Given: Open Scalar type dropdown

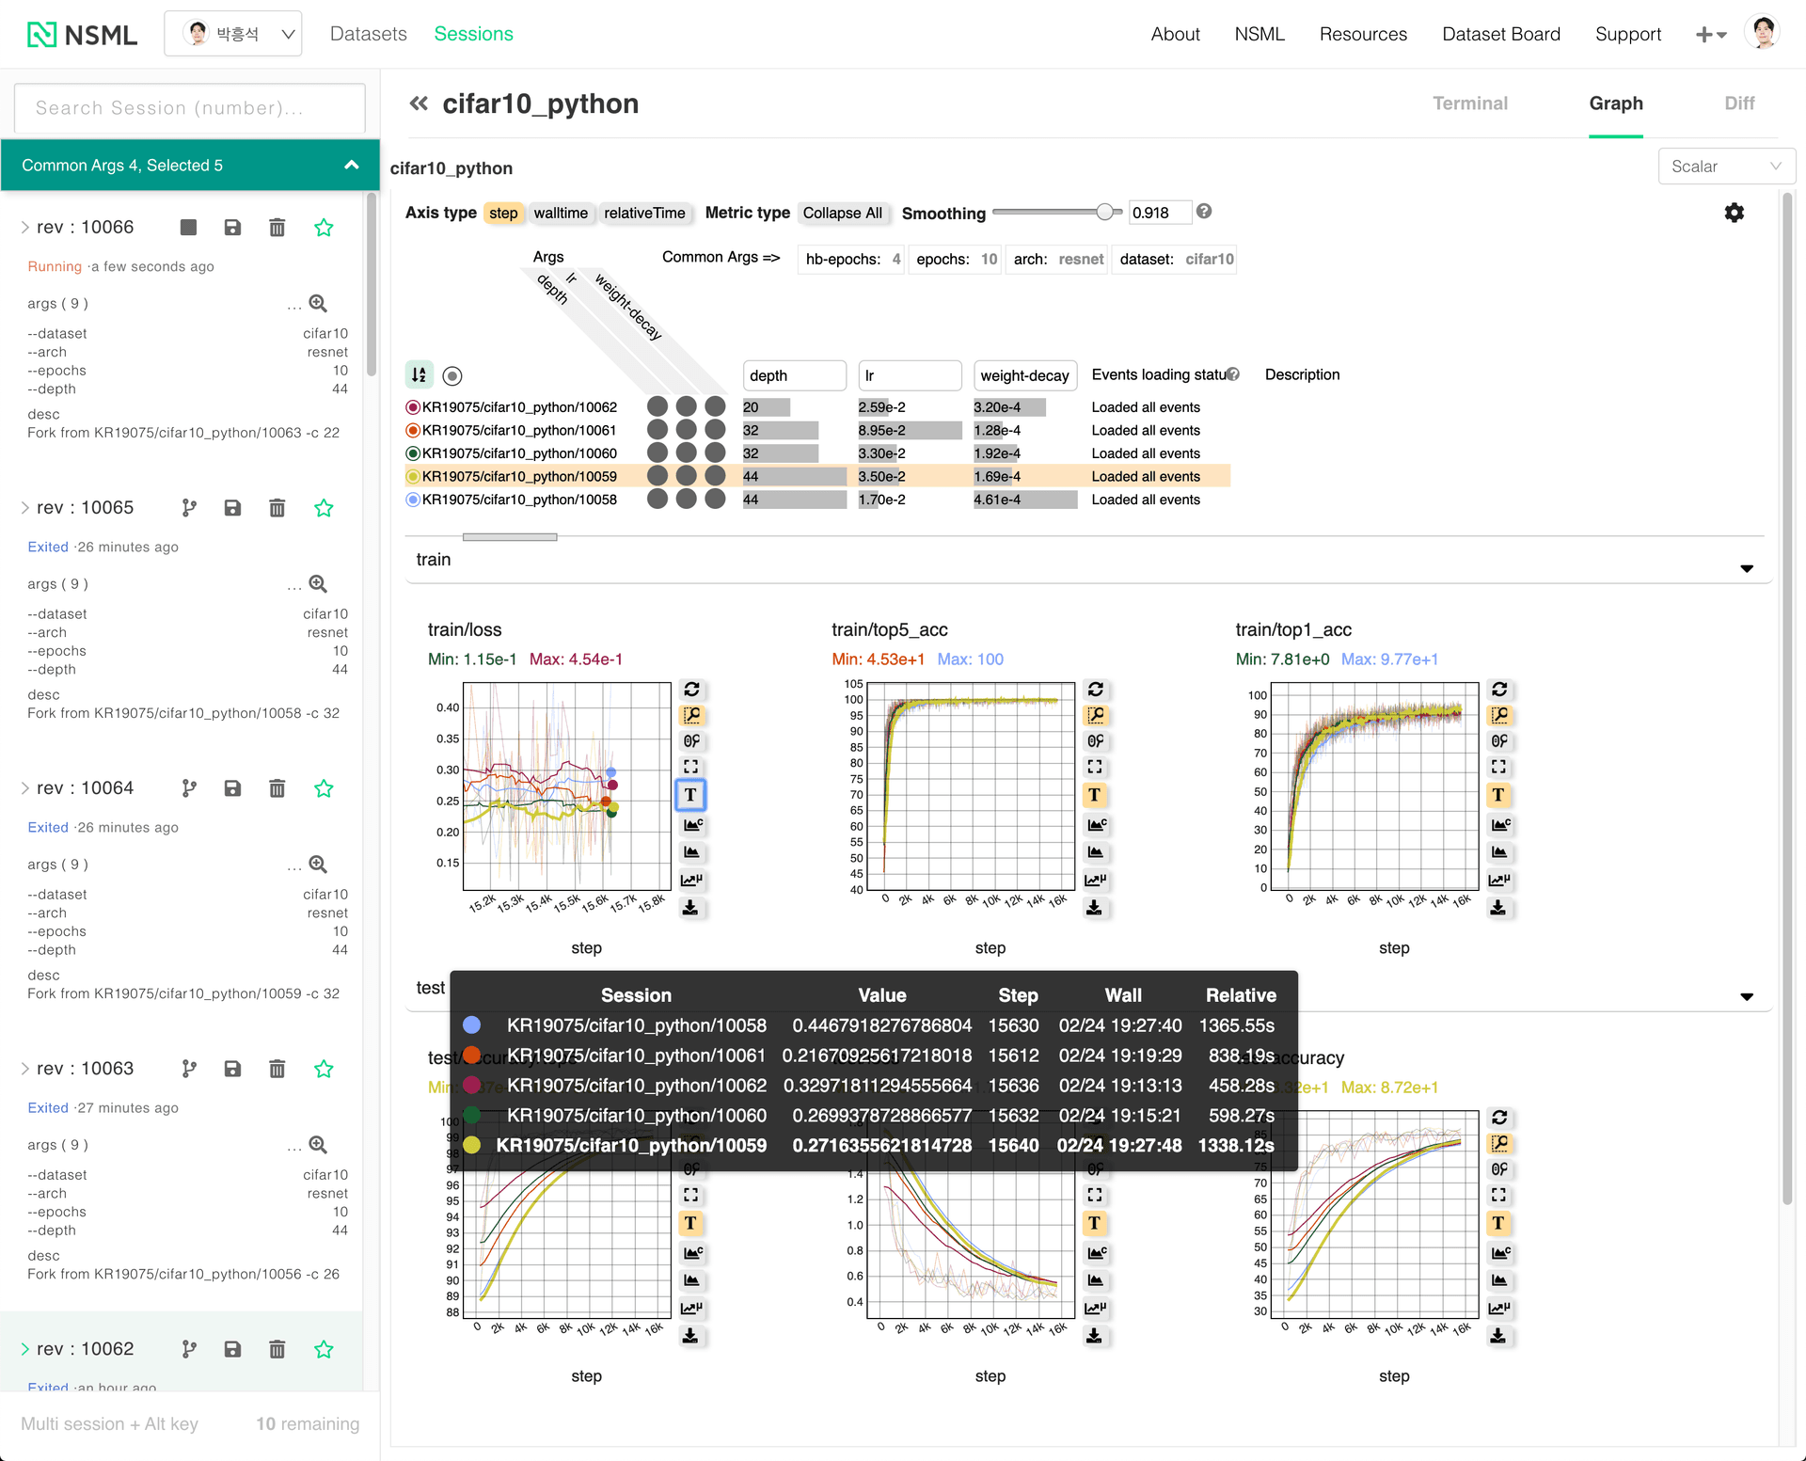Looking at the screenshot, I should tap(1725, 167).
